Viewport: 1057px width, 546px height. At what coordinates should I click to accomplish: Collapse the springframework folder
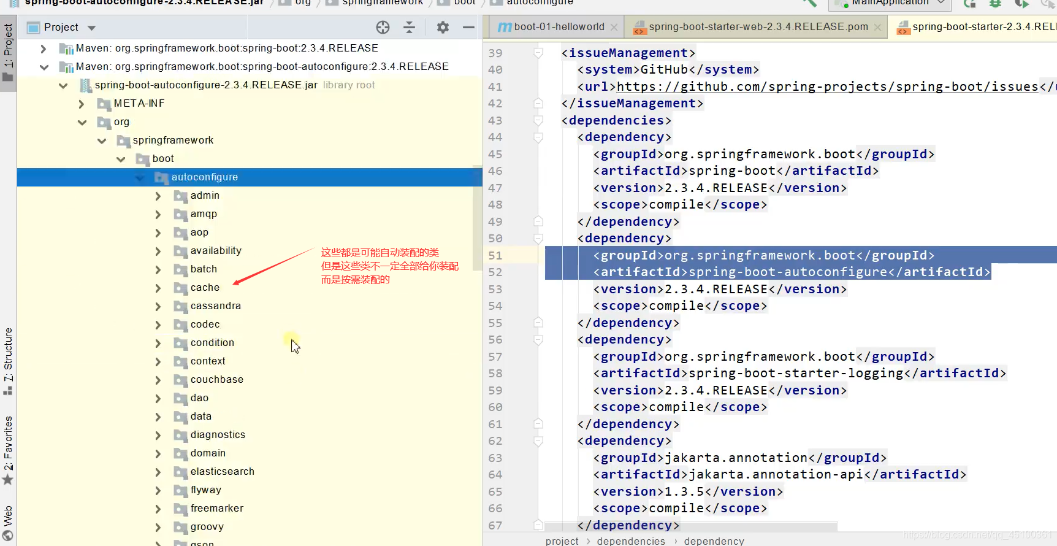tap(102, 140)
